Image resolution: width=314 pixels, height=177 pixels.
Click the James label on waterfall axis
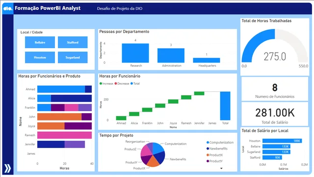[x=212, y=123]
